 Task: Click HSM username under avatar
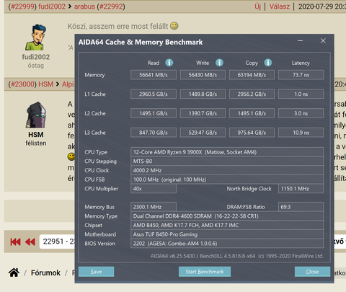[x=36, y=135]
